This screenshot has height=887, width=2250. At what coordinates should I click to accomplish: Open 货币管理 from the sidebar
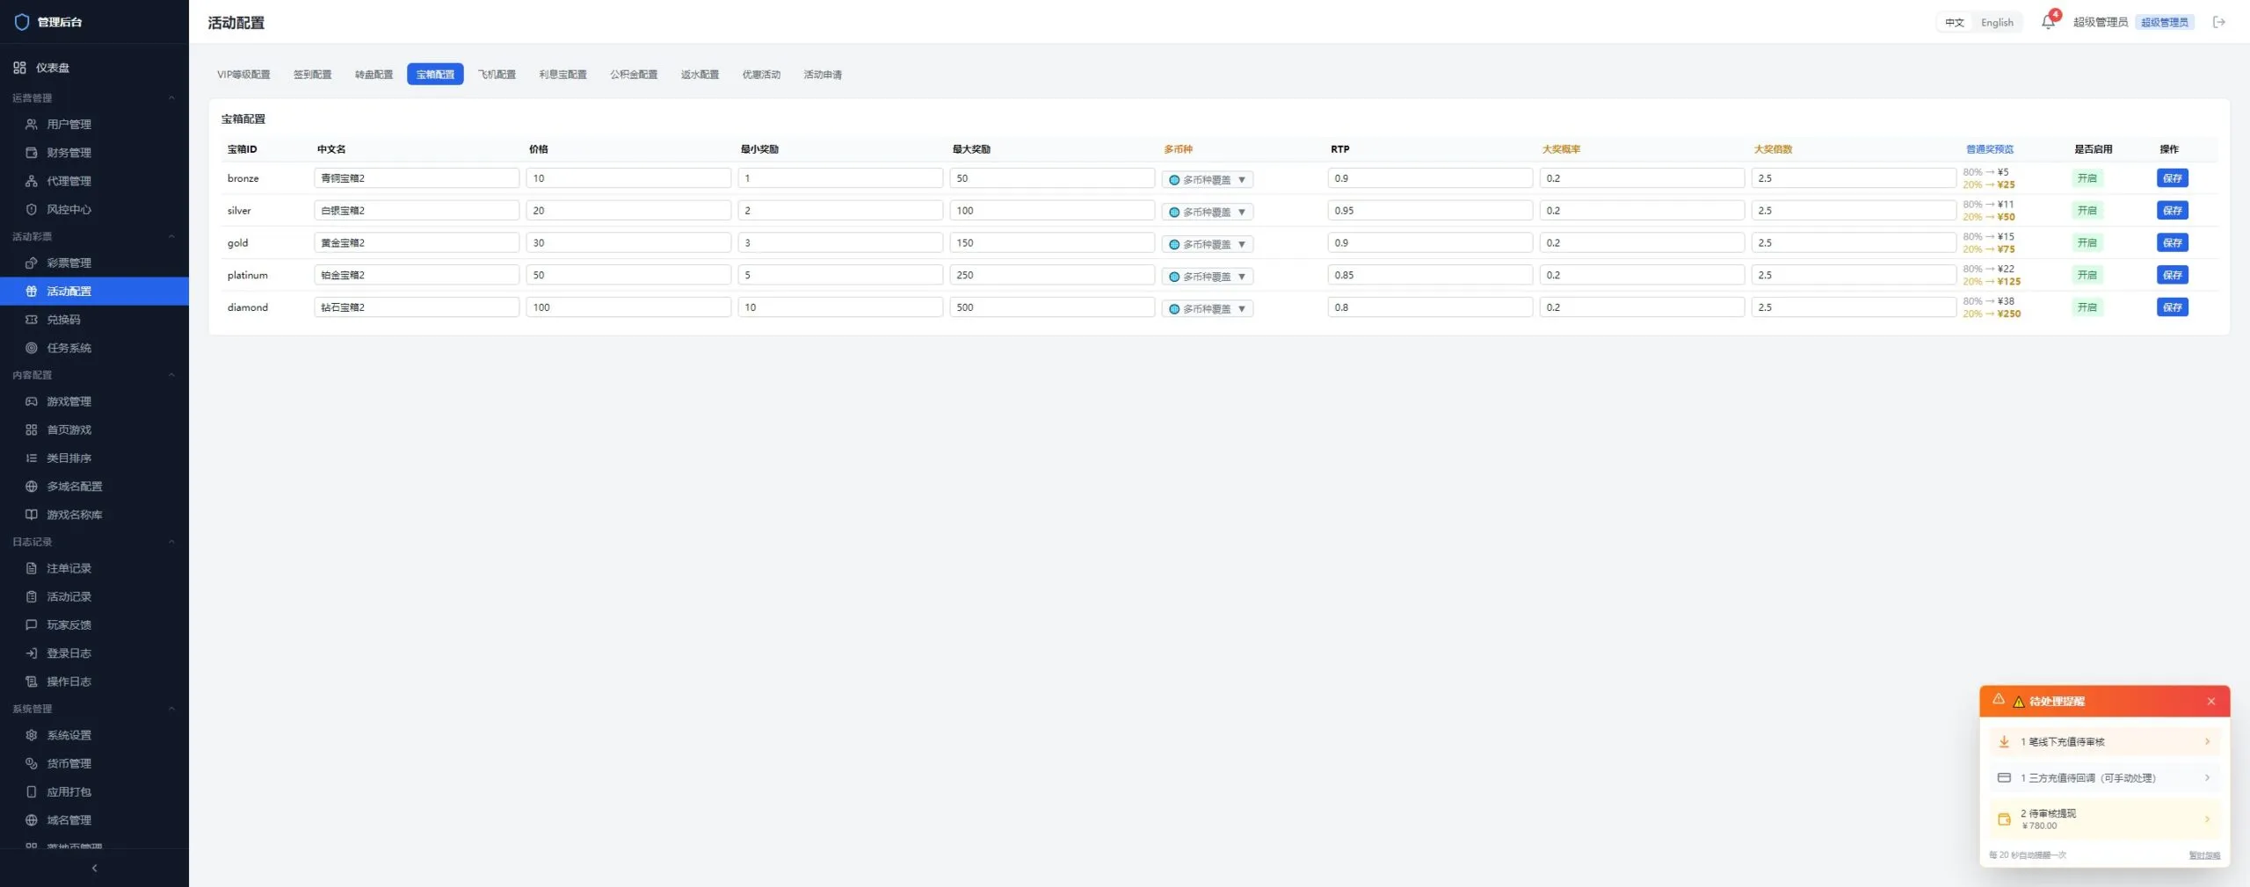click(x=94, y=764)
